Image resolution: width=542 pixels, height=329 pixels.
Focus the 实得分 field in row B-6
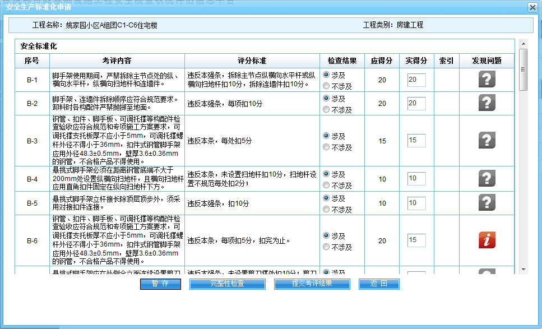416,240
